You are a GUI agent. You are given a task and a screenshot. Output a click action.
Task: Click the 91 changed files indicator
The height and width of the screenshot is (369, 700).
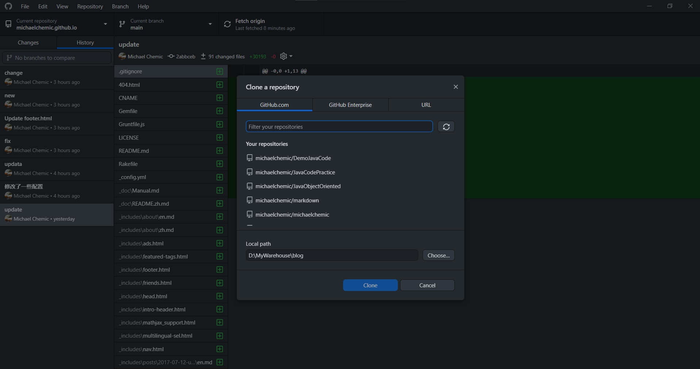[x=223, y=57]
